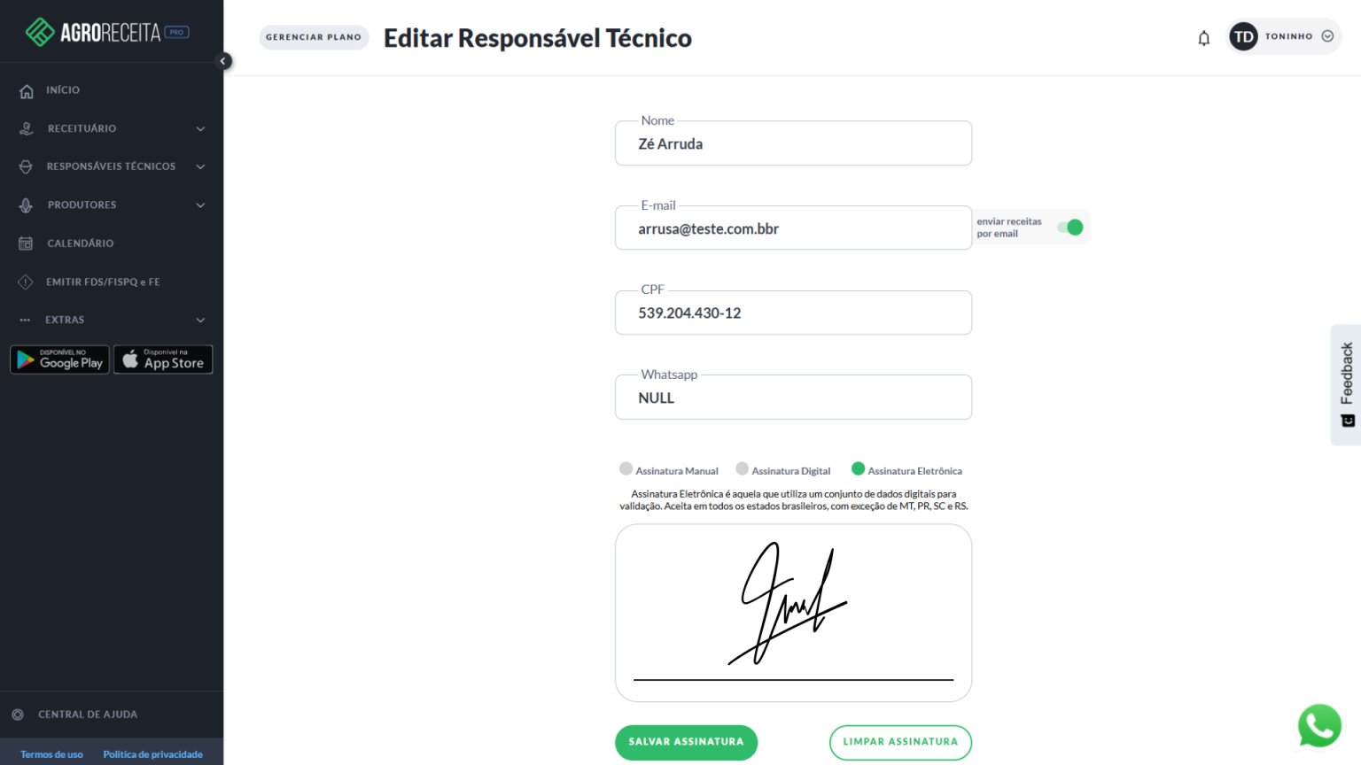Click the AgroReceita logo

(x=107, y=33)
